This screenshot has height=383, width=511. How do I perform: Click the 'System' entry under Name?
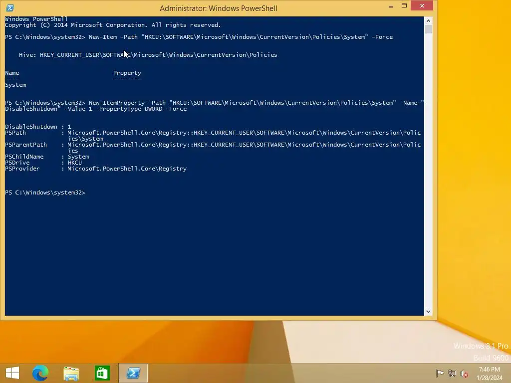[x=15, y=85]
